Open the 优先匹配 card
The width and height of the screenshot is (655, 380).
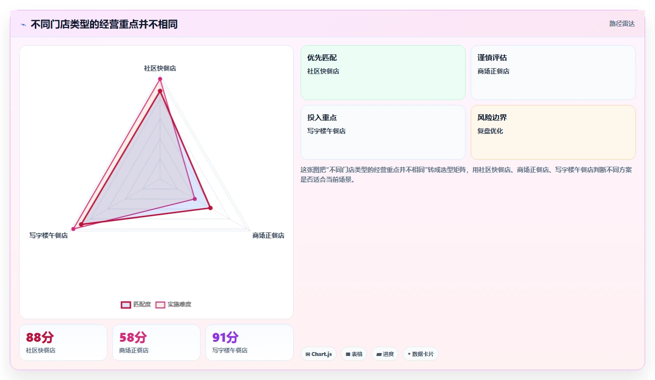pos(383,73)
